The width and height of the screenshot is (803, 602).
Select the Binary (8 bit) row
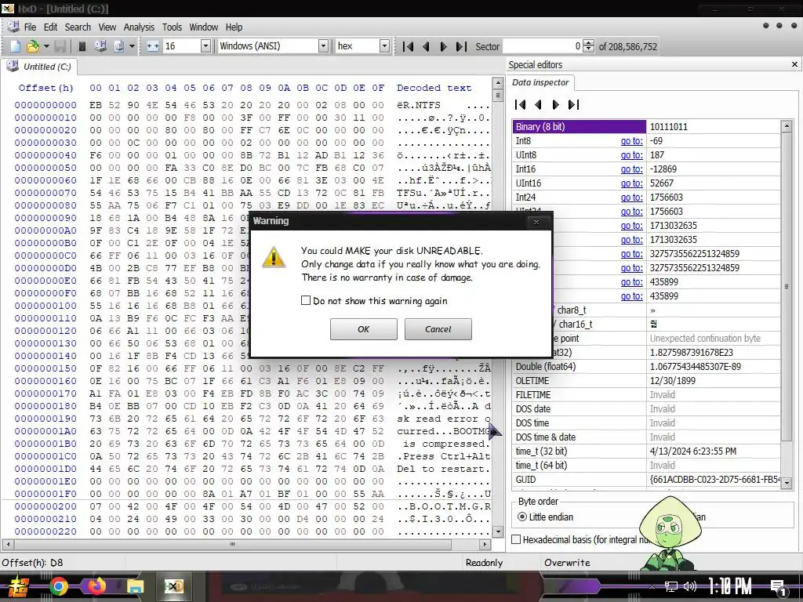point(646,126)
